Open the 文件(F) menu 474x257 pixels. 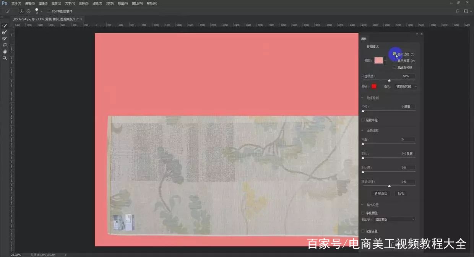tap(16, 3)
